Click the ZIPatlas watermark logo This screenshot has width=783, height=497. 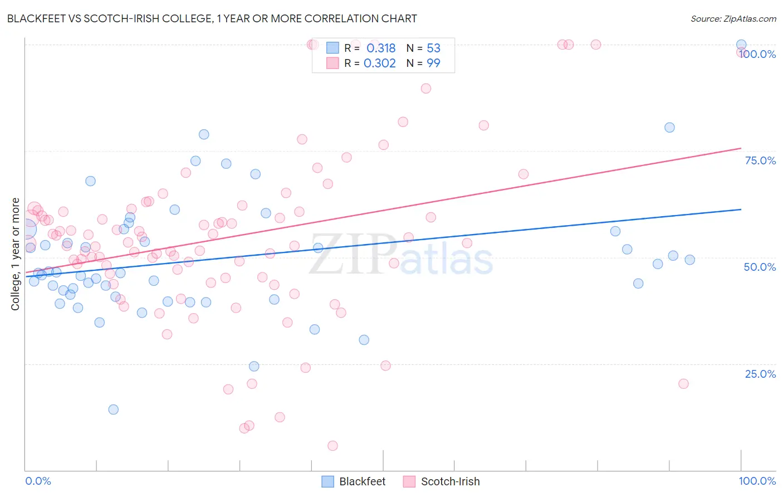[401, 254]
